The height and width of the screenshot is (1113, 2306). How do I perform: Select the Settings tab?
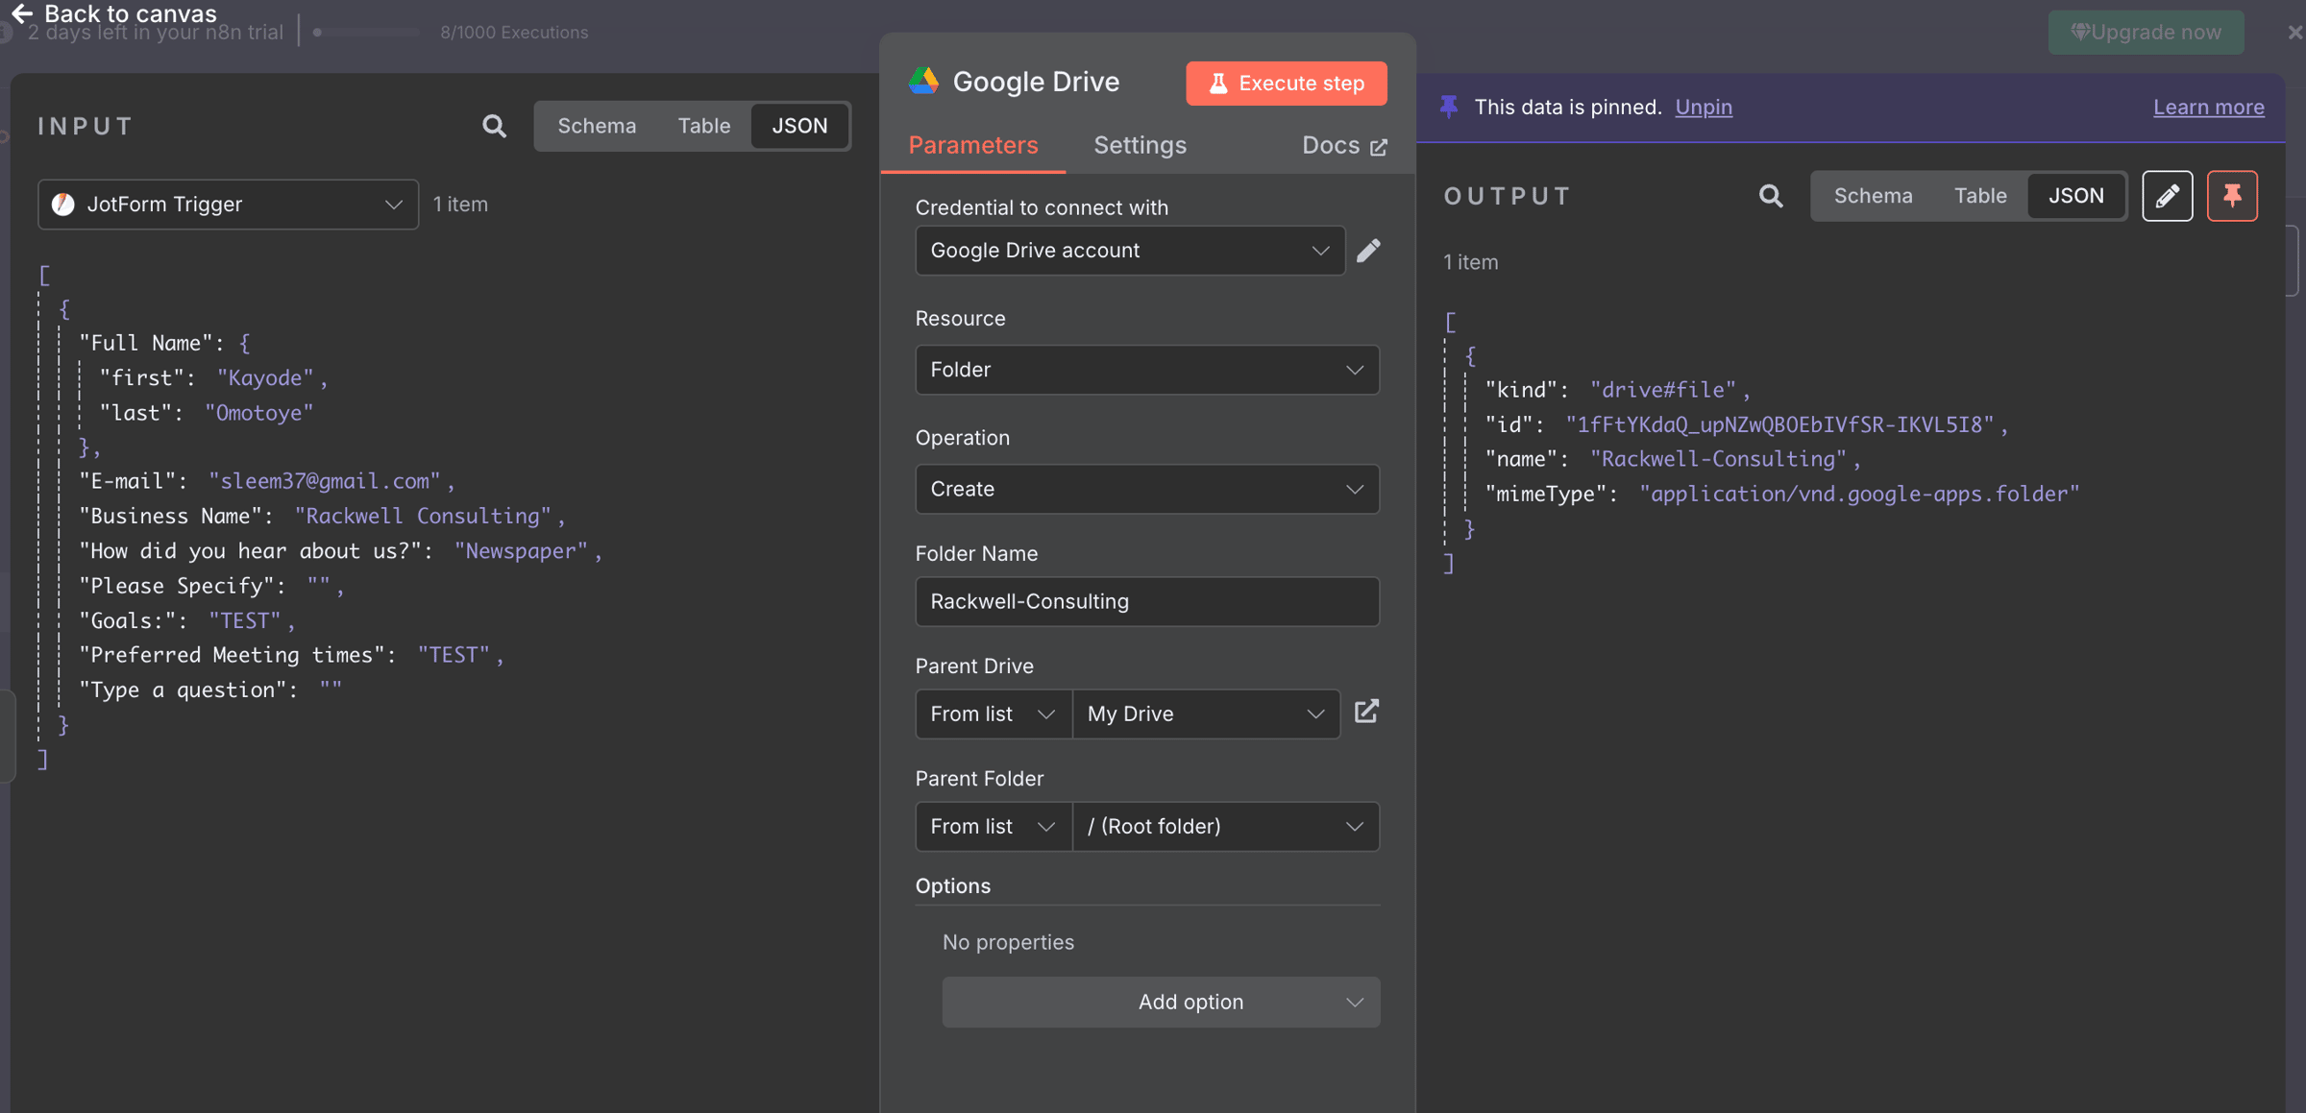click(x=1140, y=145)
